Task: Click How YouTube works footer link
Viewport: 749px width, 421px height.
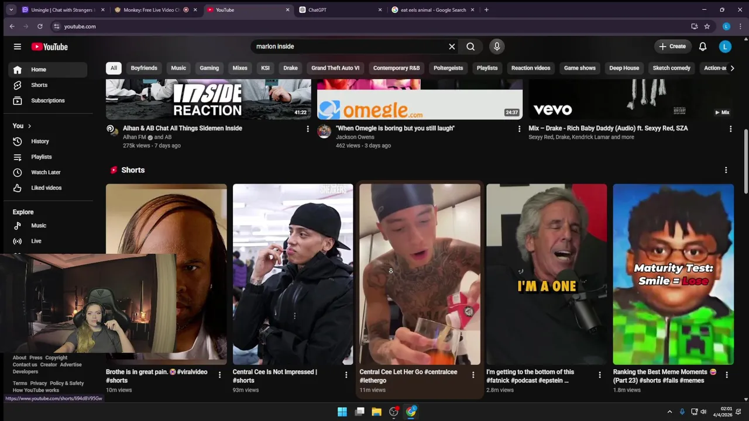Action: [x=36, y=390]
